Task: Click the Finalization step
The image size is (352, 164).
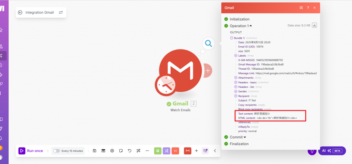Action: point(239,144)
